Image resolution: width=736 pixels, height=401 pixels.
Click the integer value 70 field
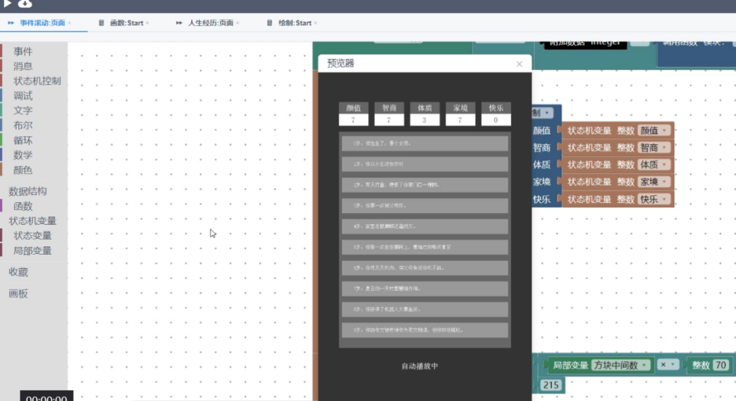(x=721, y=366)
